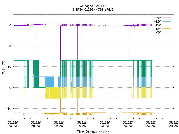Click the solid green +12V block near 08:00
Viewport: 179px width, 134px height.
(36, 74)
